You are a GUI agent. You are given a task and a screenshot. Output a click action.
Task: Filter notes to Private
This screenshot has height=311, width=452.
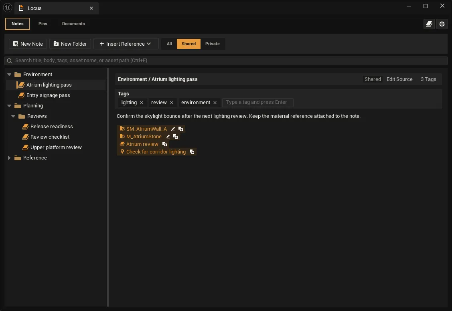tap(213, 44)
